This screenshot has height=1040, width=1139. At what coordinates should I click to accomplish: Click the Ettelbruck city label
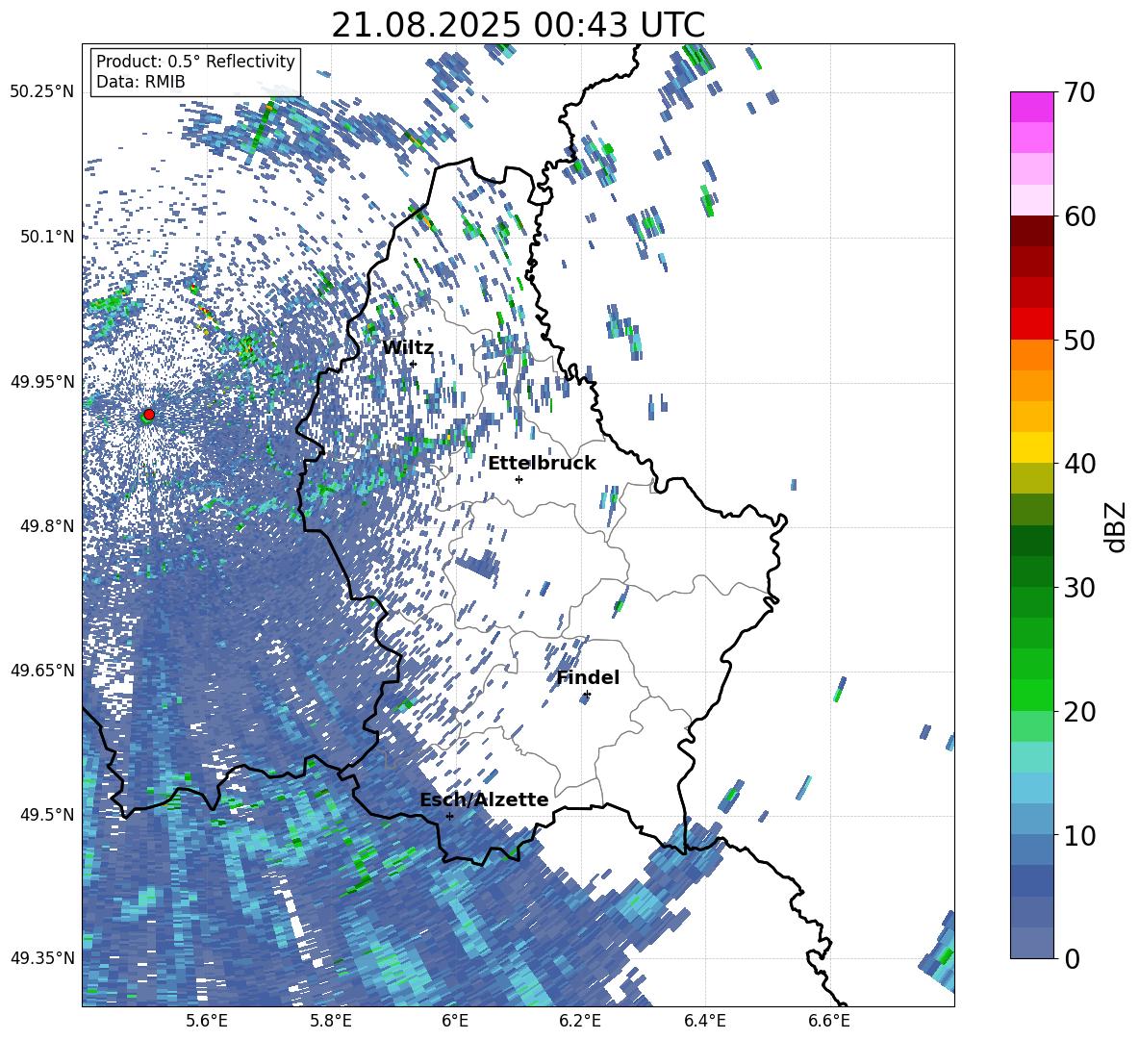coord(542,464)
